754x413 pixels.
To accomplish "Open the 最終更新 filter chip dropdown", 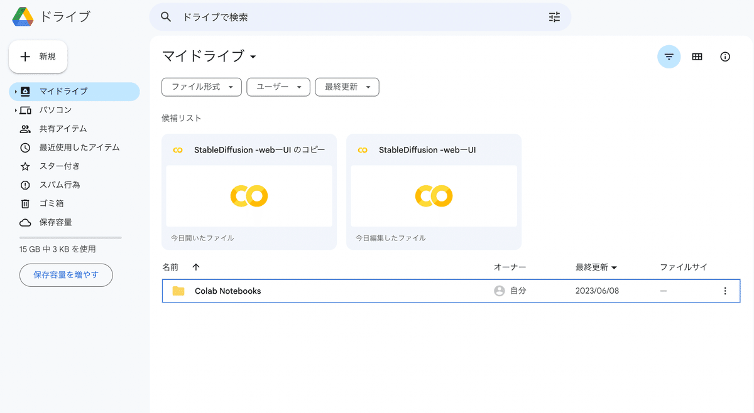I will tap(347, 87).
